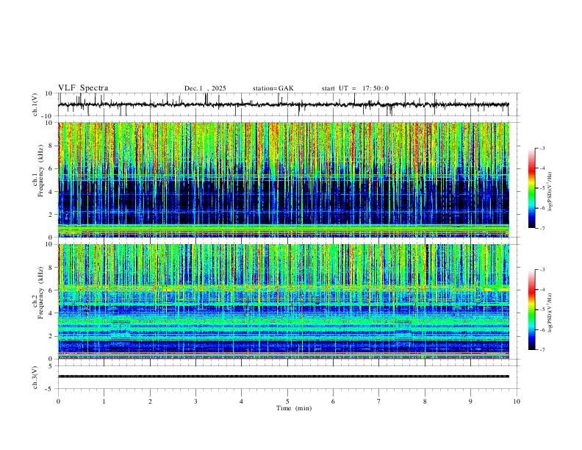Click the "ch.2 Frequency (kHz)" axis label
The image size is (582, 450).
(37, 292)
